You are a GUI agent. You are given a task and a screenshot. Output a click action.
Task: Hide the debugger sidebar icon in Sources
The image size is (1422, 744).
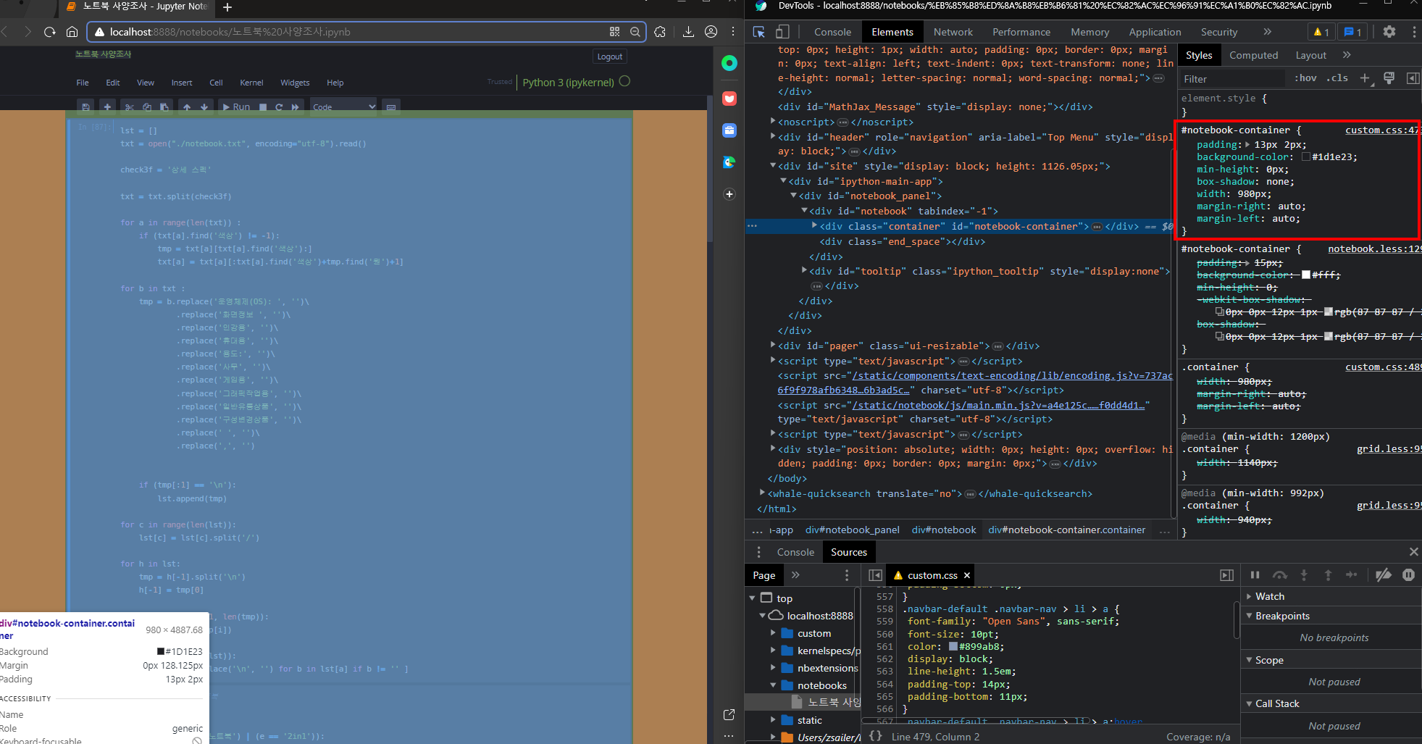1226,575
